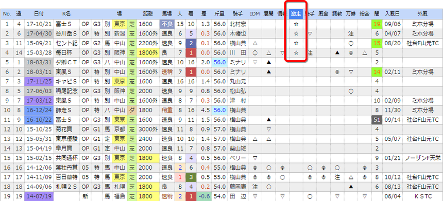Click the race name 共同通杯
This screenshot has height=201, width=443.
[x=66, y=158]
